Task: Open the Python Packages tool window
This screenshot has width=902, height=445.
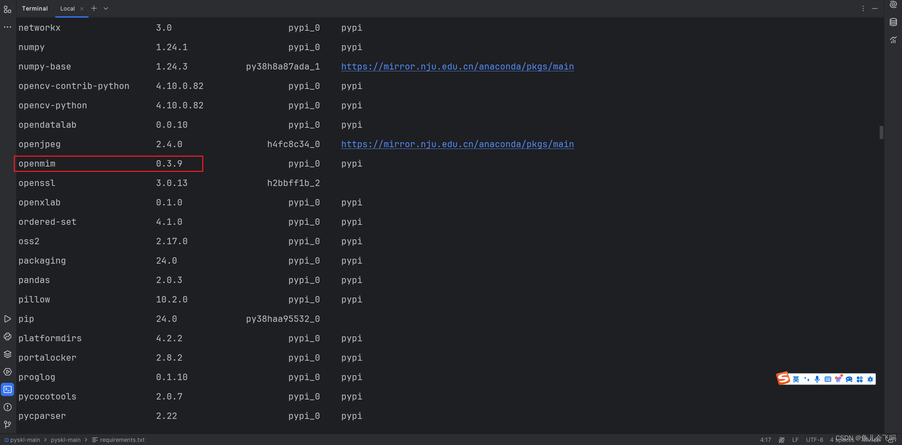Action: pyautogui.click(x=7, y=354)
